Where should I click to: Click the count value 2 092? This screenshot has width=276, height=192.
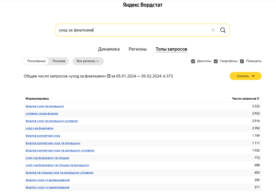pyautogui.click(x=256, y=128)
